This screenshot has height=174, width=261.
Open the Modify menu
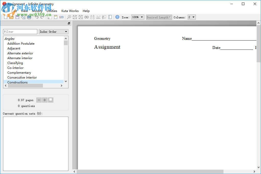pos(37,11)
